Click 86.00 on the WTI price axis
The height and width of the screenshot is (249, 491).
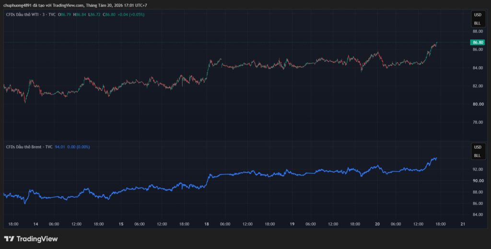click(478, 49)
